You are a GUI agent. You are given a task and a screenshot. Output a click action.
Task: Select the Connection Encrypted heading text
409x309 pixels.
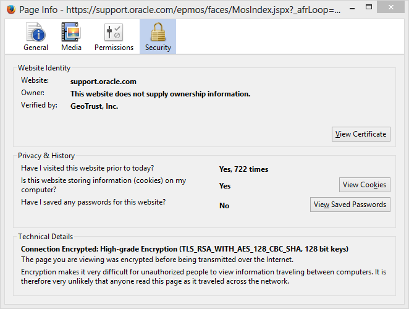pos(185,249)
